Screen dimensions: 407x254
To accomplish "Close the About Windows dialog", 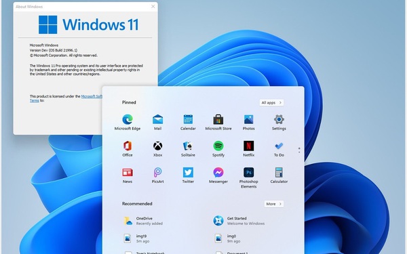I will coord(153,7).
